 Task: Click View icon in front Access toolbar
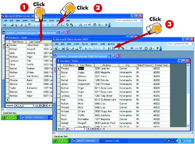click(x=56, y=48)
